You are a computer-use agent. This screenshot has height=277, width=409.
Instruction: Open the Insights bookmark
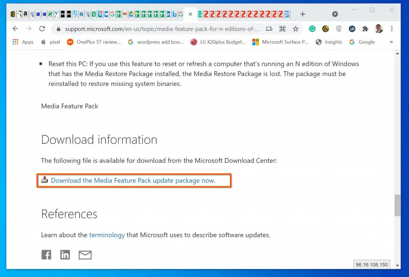click(329, 42)
